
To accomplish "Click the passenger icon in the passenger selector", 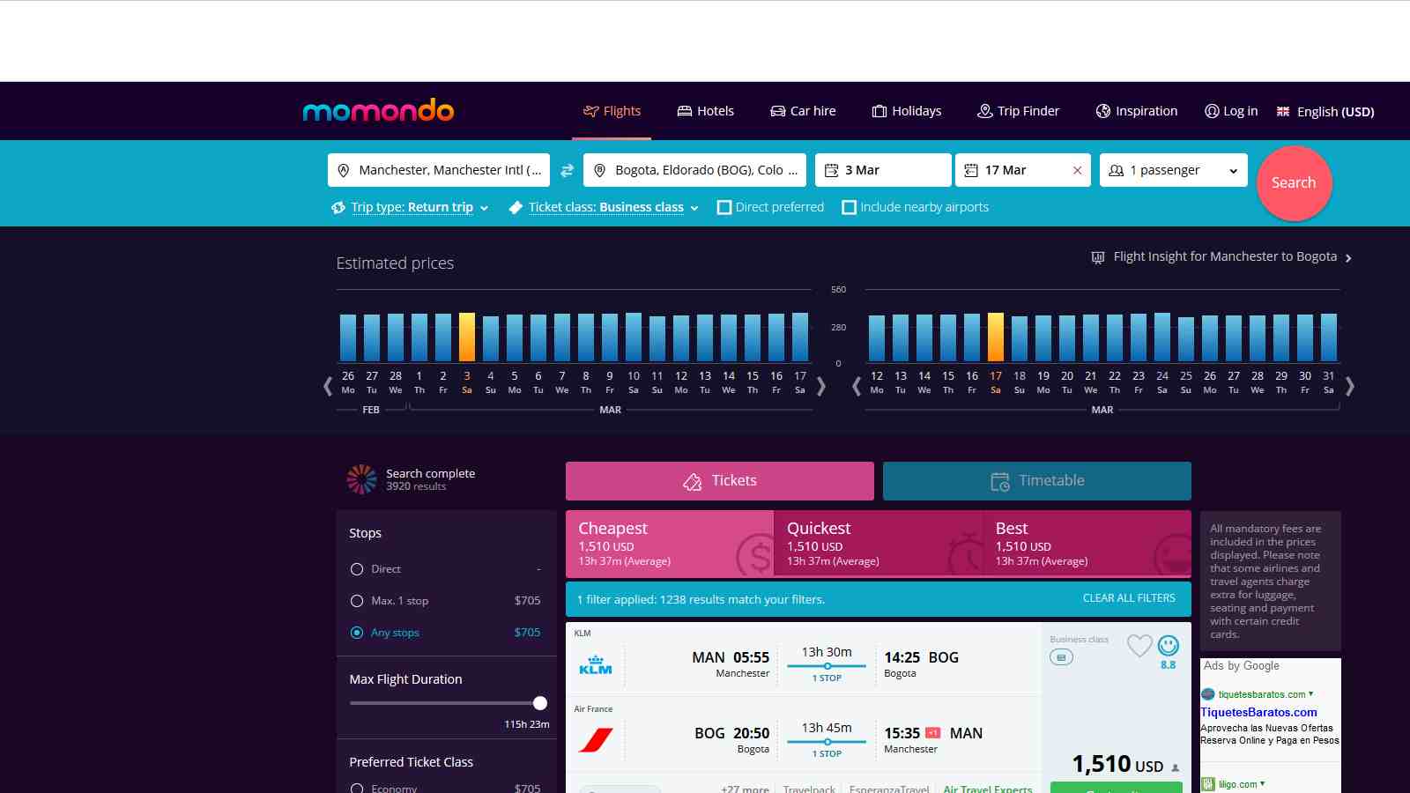I will pyautogui.click(x=1116, y=170).
